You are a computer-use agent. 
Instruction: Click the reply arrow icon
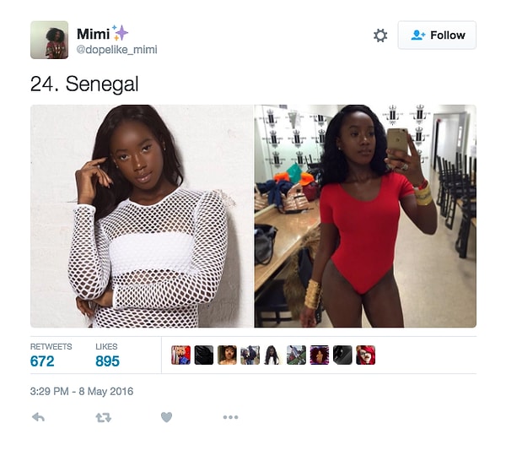pos(39,417)
